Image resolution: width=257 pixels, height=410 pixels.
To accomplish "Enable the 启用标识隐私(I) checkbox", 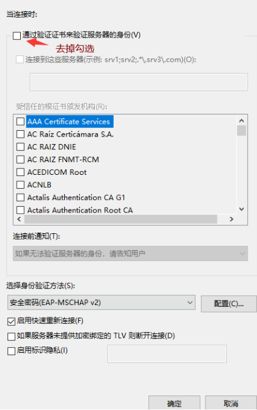I will coord(11,351).
